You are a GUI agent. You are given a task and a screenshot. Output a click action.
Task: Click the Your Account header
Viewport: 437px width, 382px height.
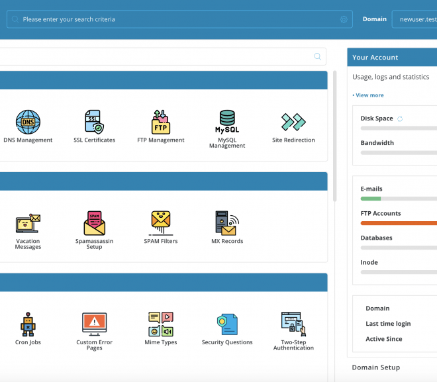392,58
